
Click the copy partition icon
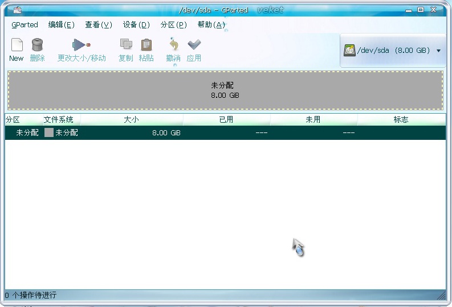coord(126,45)
